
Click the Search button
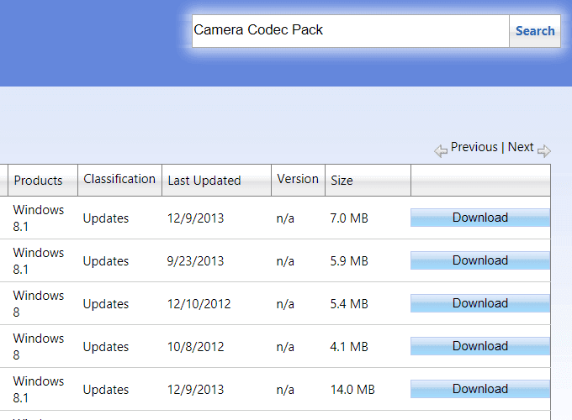535,31
